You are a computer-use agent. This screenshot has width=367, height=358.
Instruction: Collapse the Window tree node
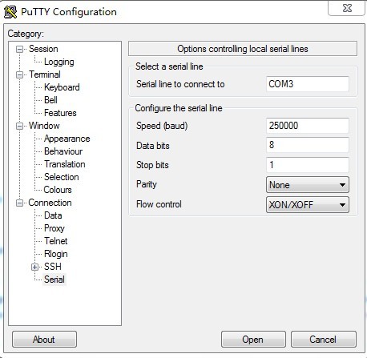pos(19,126)
